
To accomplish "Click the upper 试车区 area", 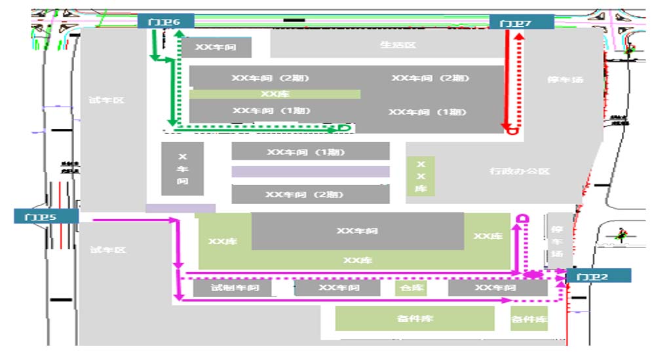I will click(x=106, y=100).
